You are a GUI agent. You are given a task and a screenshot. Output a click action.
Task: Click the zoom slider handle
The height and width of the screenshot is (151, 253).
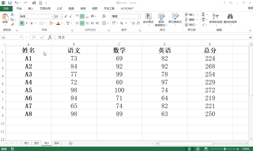click(225, 149)
